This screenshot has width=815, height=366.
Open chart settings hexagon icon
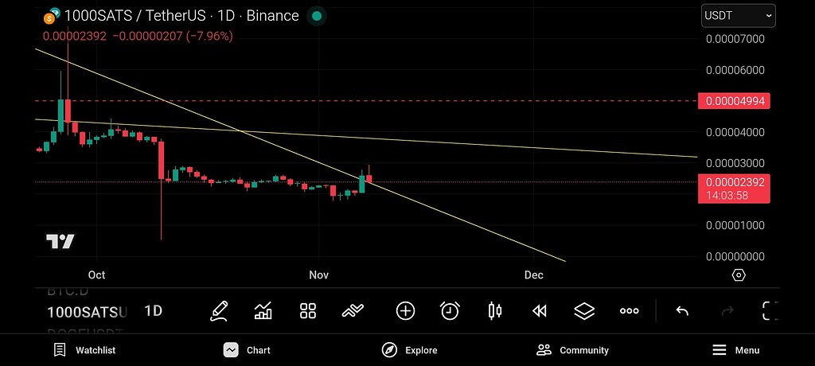coord(739,275)
